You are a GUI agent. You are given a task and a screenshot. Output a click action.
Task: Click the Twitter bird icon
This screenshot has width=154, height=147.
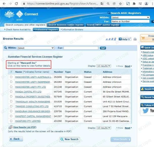[146, 111]
